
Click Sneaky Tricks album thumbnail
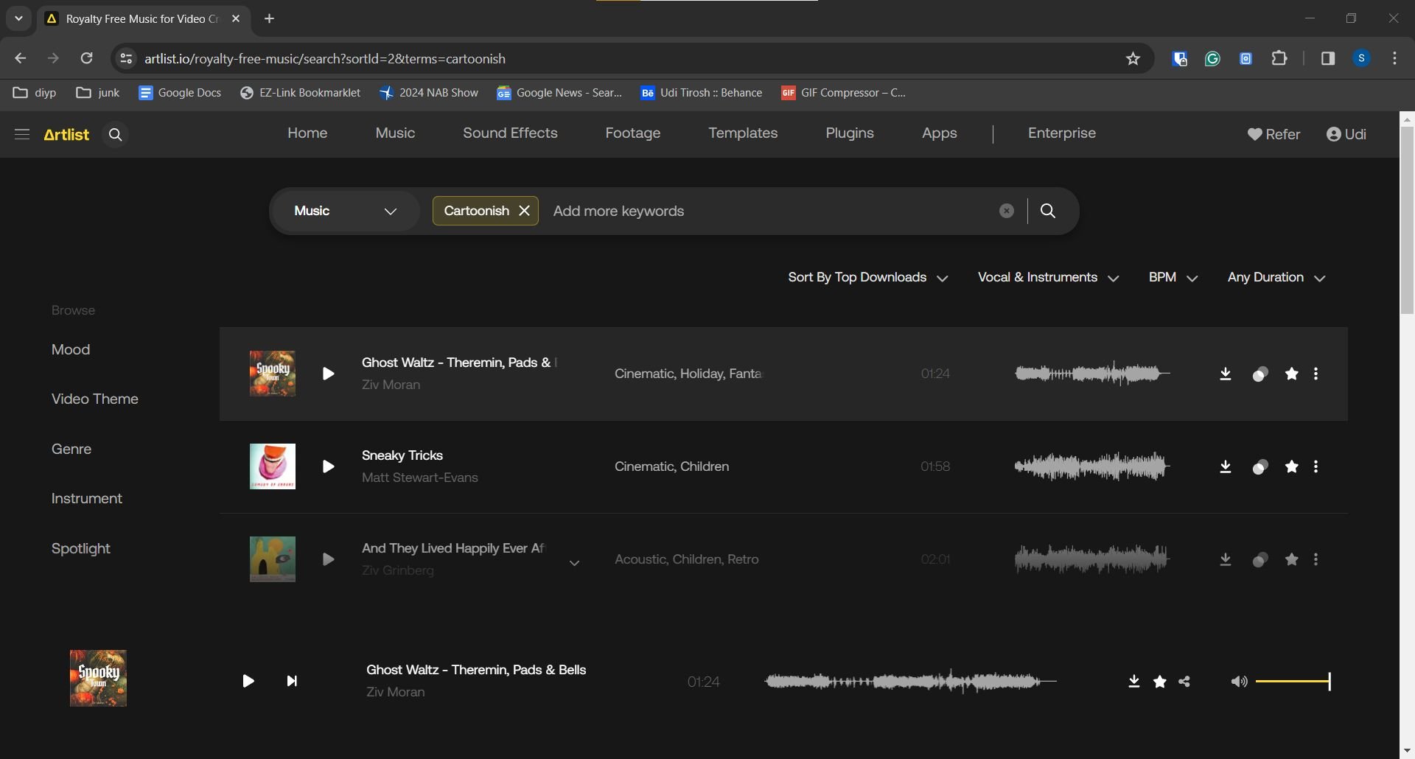[273, 466]
